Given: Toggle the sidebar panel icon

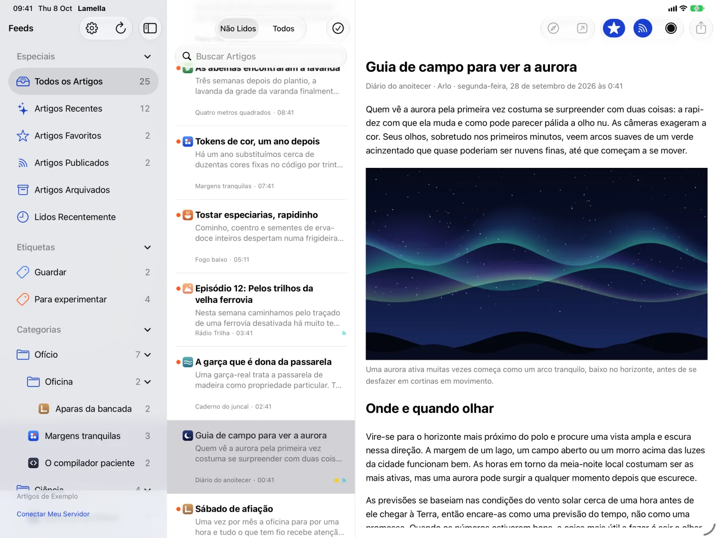Looking at the screenshot, I should pos(150,28).
